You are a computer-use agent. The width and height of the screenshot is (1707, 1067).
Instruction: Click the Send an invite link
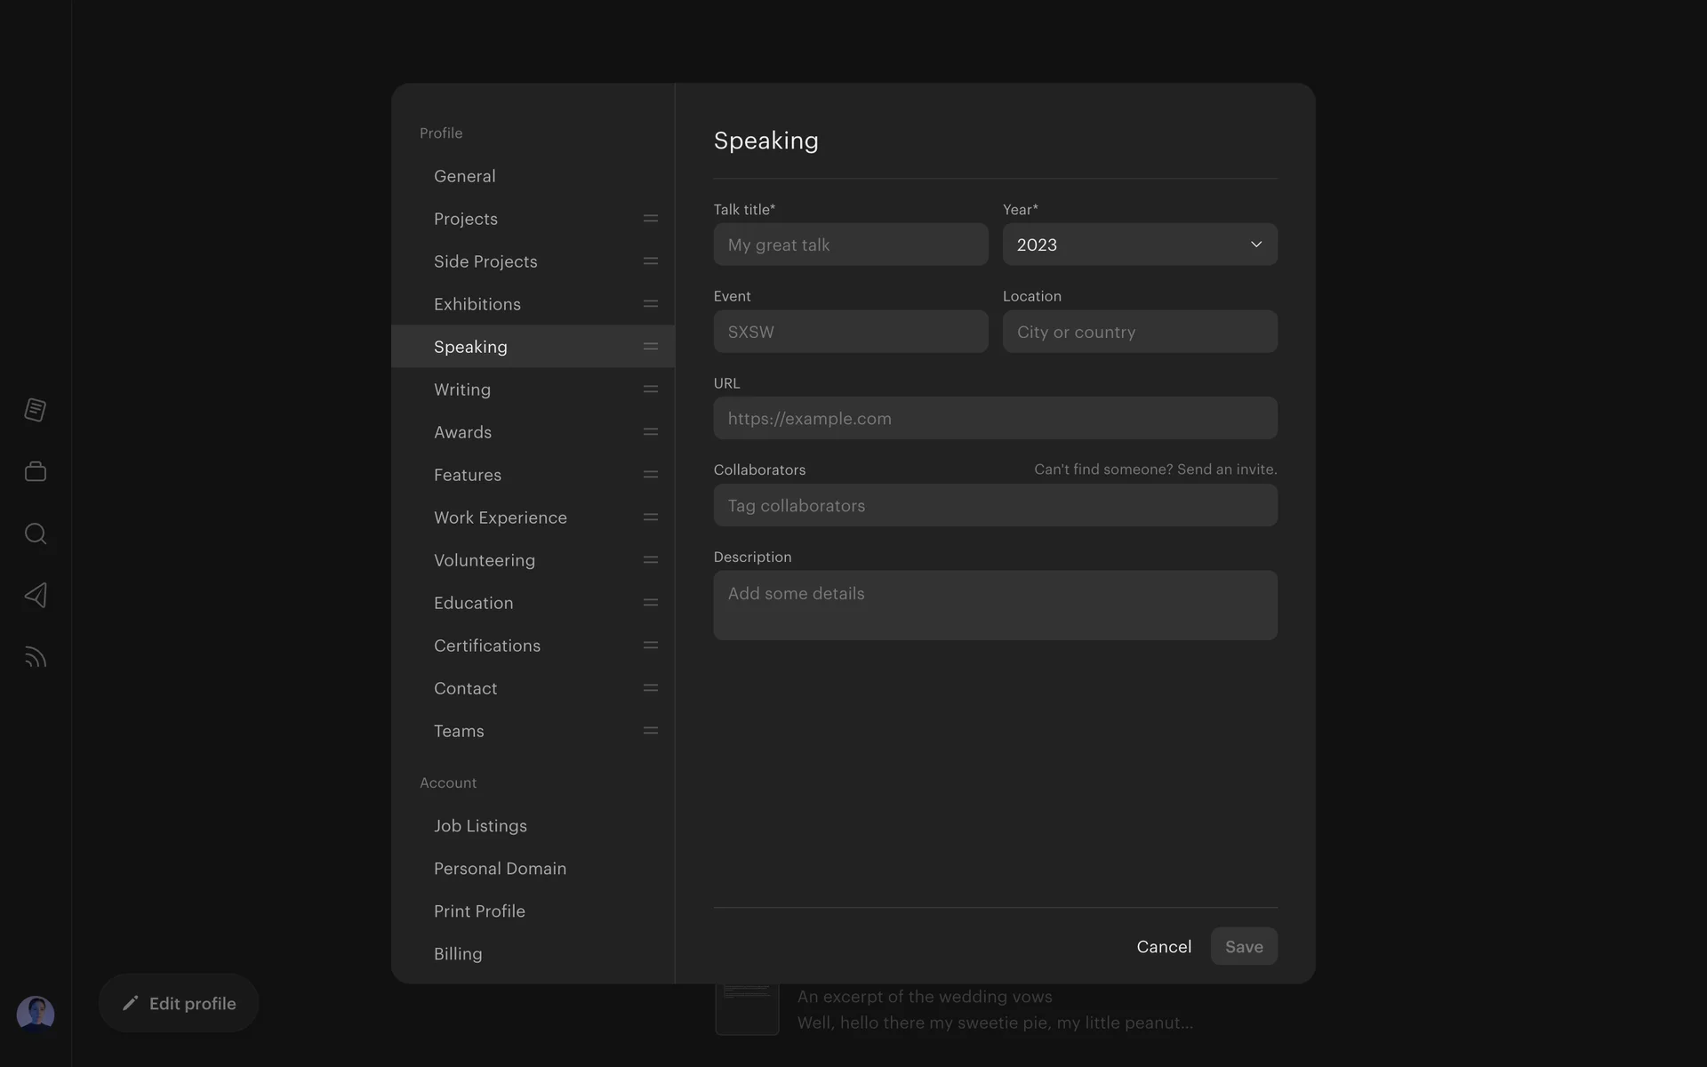(1226, 469)
